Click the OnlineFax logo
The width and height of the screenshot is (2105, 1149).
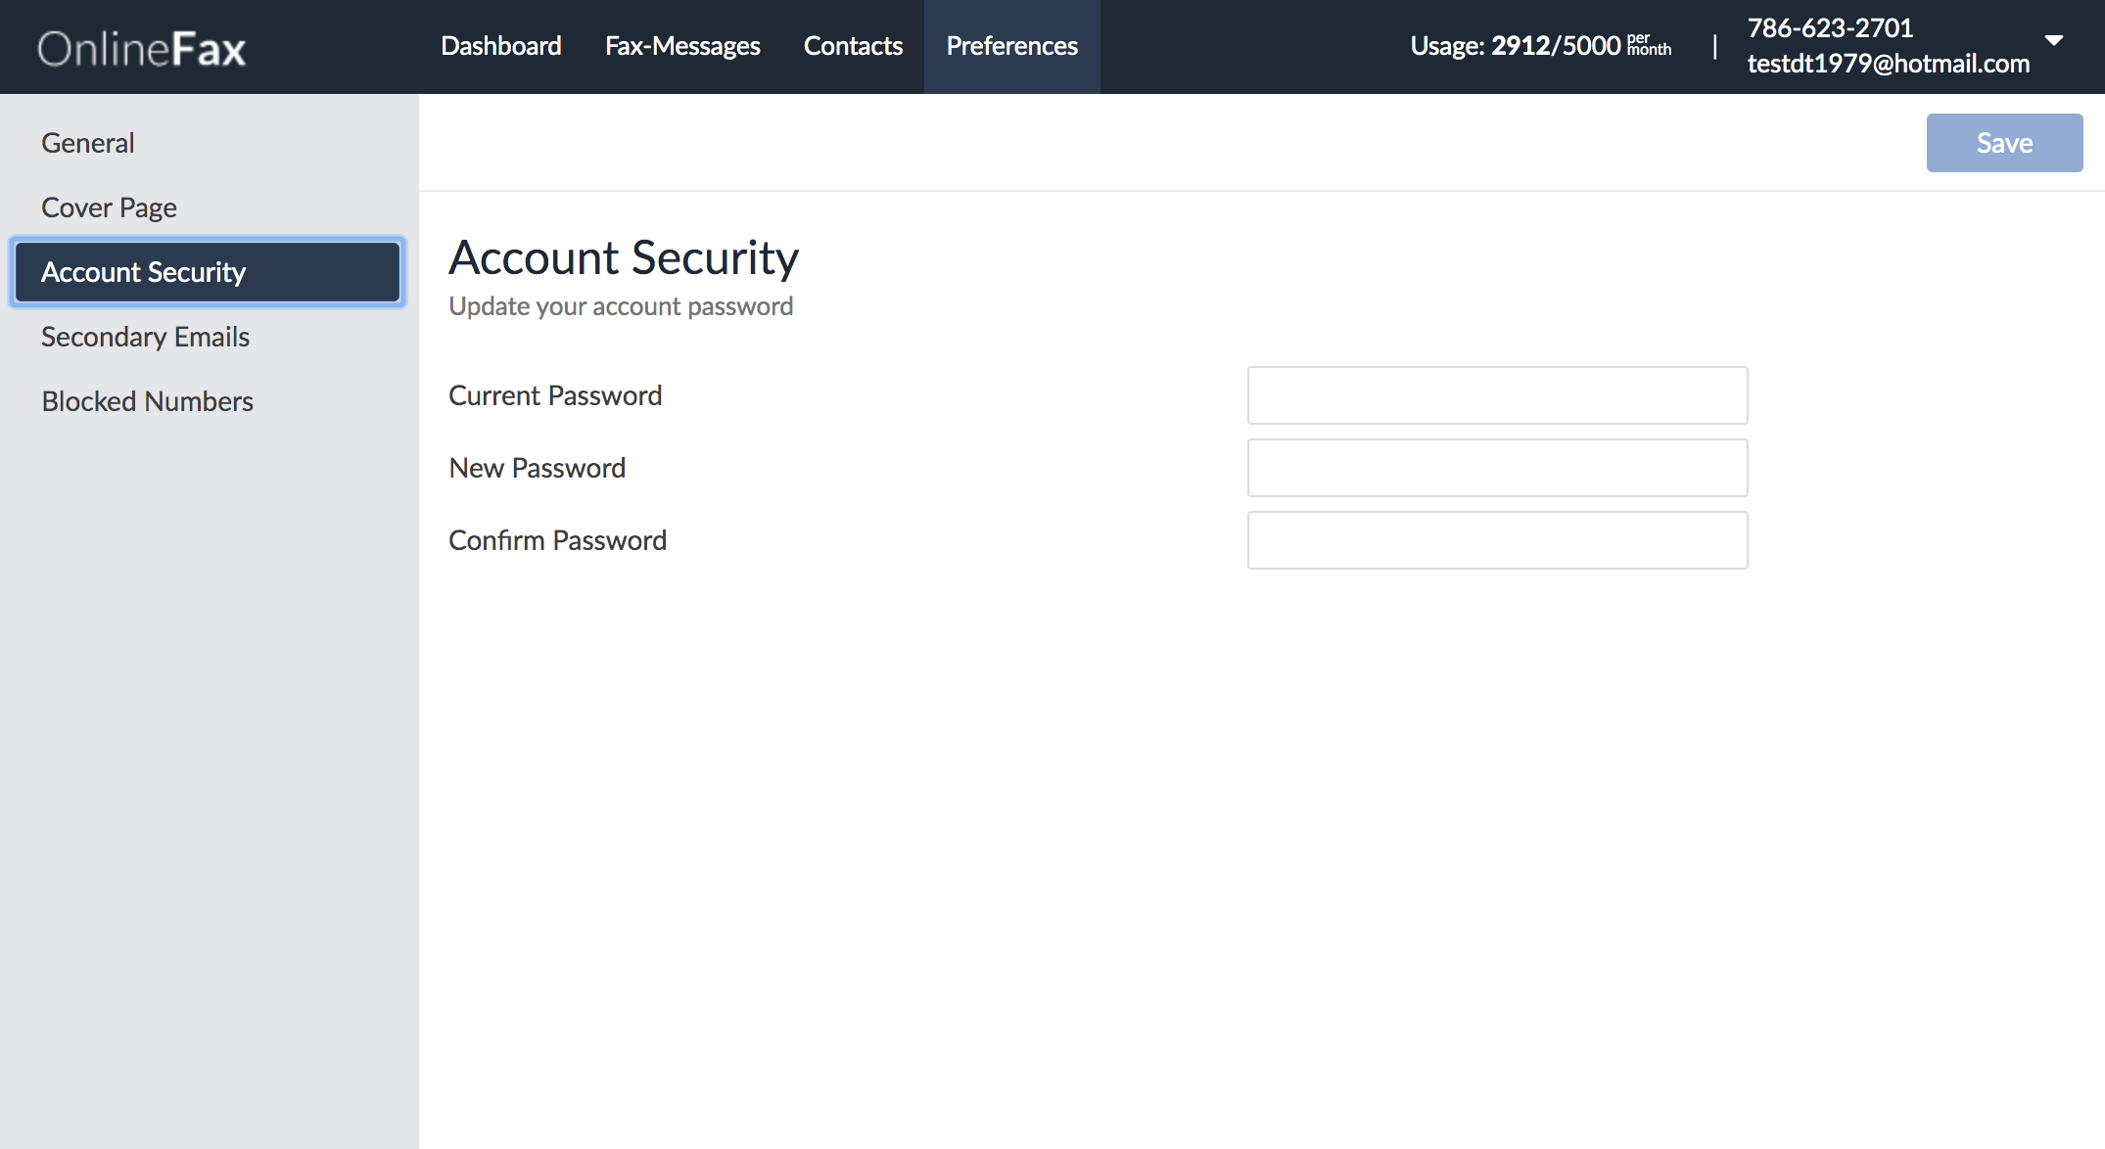[x=140, y=47]
